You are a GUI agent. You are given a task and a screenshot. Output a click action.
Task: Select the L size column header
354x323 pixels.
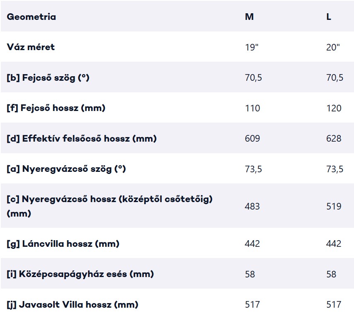[x=329, y=17]
